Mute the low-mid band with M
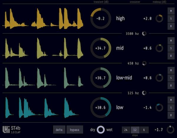 click(x=171, y=70)
